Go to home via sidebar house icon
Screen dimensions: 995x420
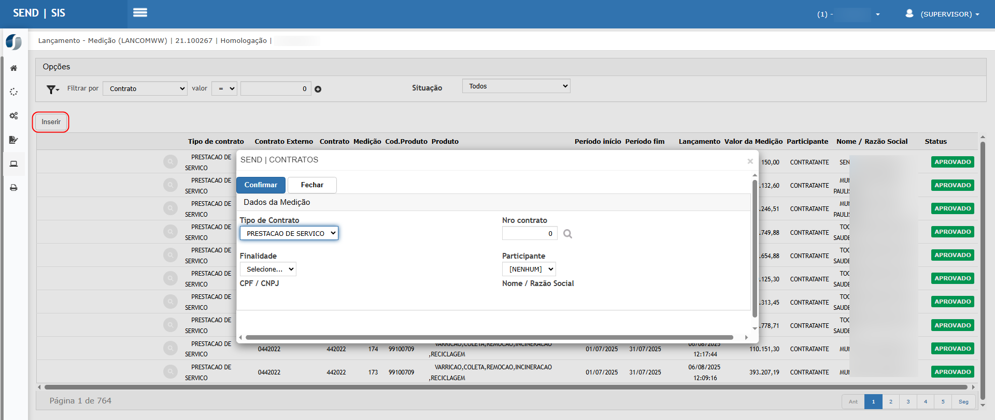14,68
